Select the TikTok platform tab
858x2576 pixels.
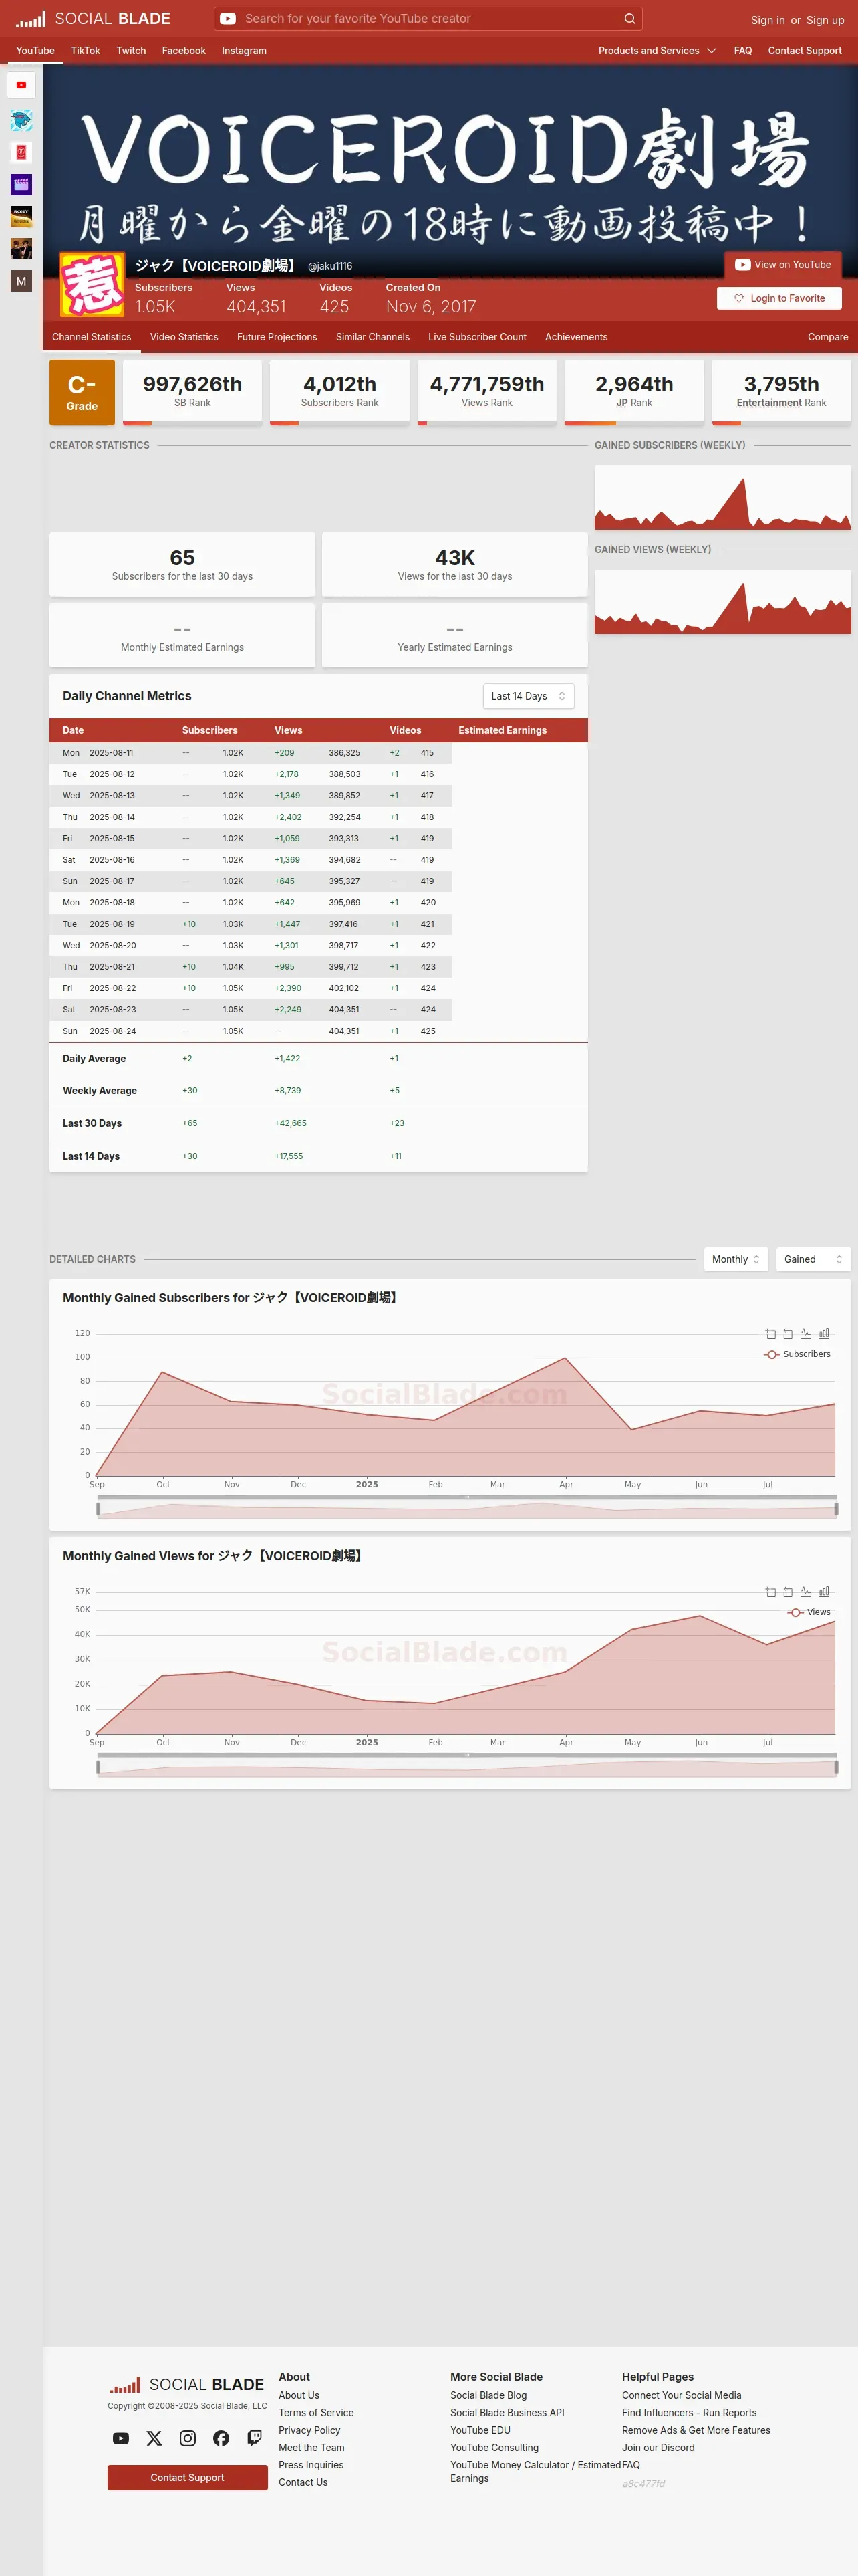(x=85, y=51)
